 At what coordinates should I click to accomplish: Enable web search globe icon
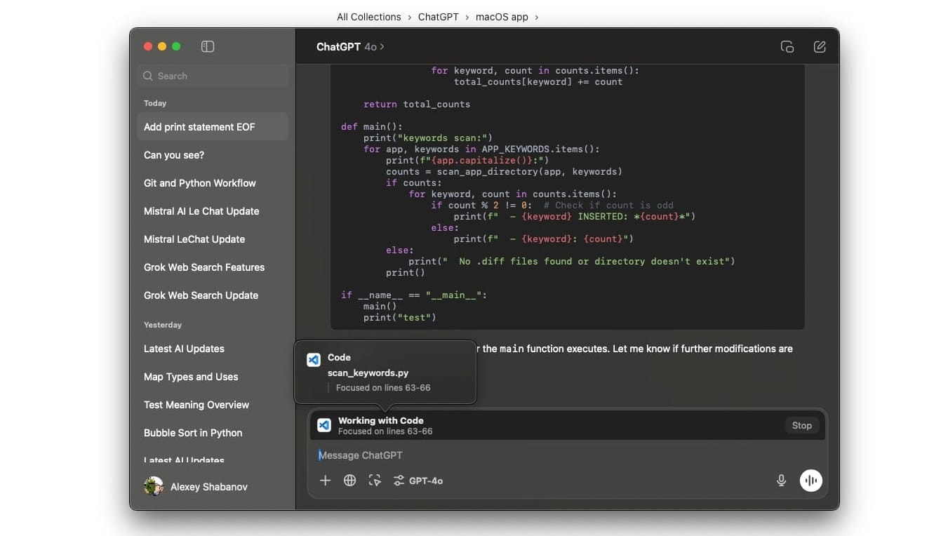click(349, 481)
